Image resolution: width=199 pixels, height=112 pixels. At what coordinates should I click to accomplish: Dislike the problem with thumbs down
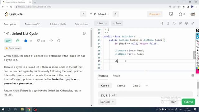pyautogui.click(x=39, y=41)
